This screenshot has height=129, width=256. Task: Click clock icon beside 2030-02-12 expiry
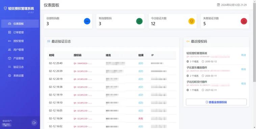click(x=203, y=61)
